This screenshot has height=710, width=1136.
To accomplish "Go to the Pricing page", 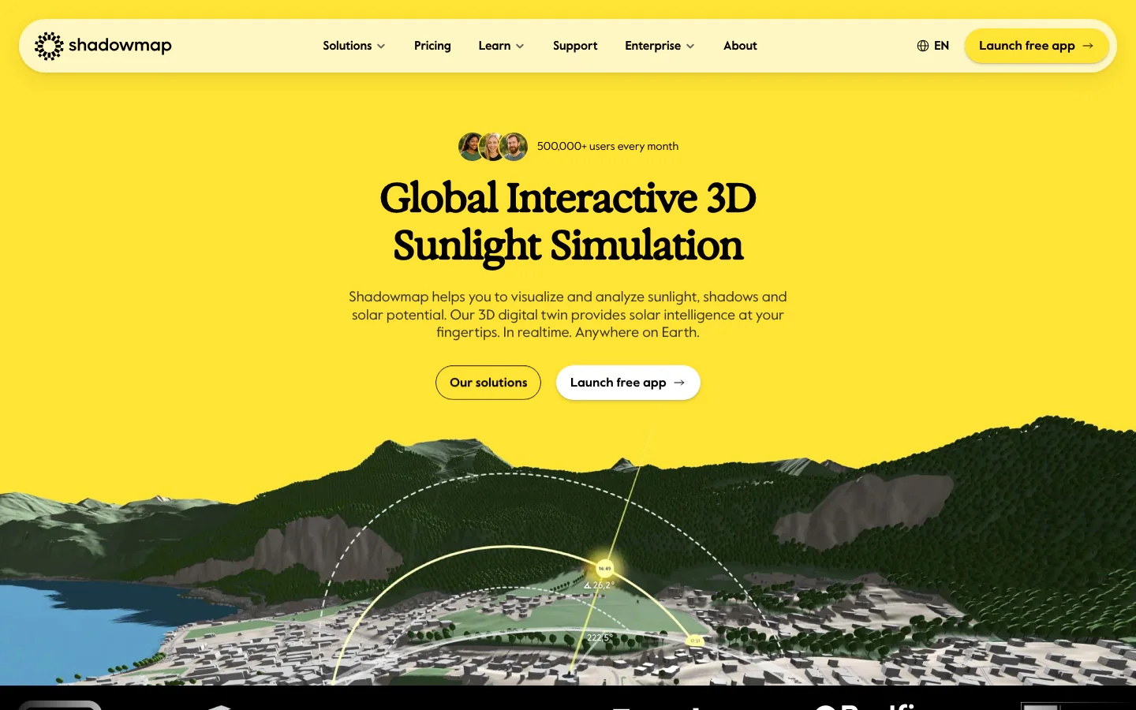I will coord(432,46).
